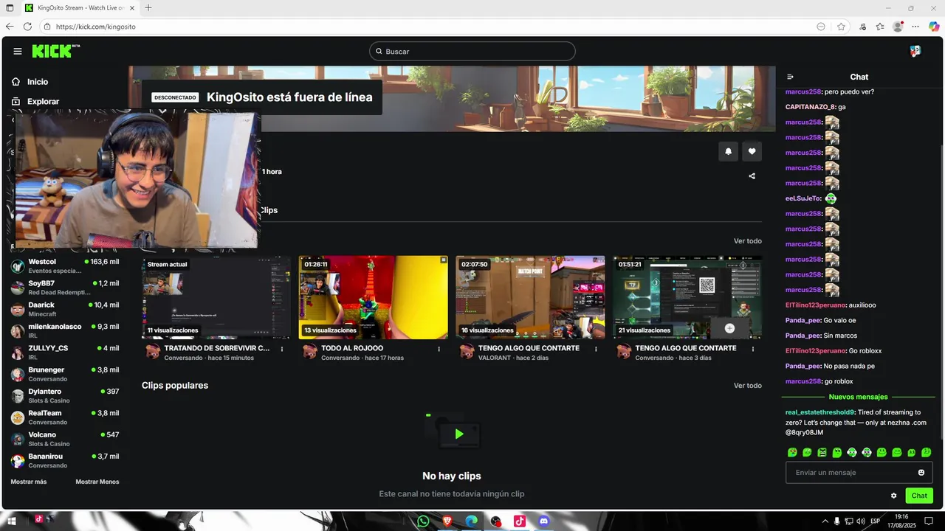
Task: Open options for TRATANDO DE SOBREVIVIR video
Action: coord(282,349)
